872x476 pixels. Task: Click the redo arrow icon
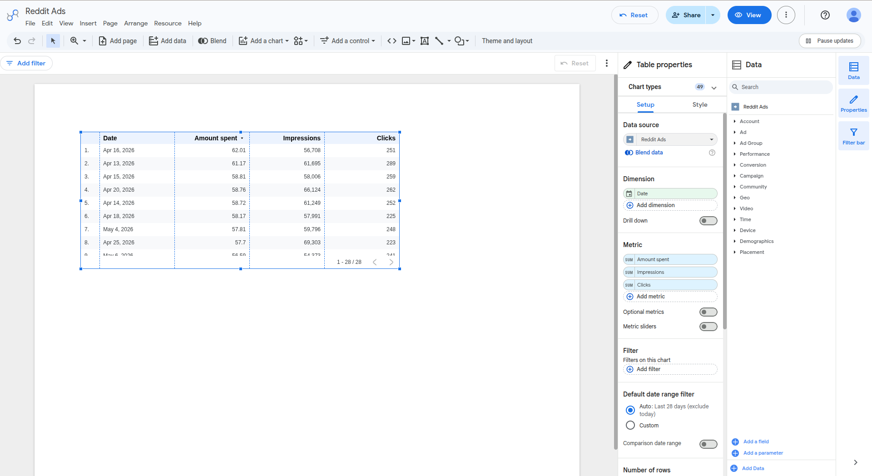[x=32, y=41]
